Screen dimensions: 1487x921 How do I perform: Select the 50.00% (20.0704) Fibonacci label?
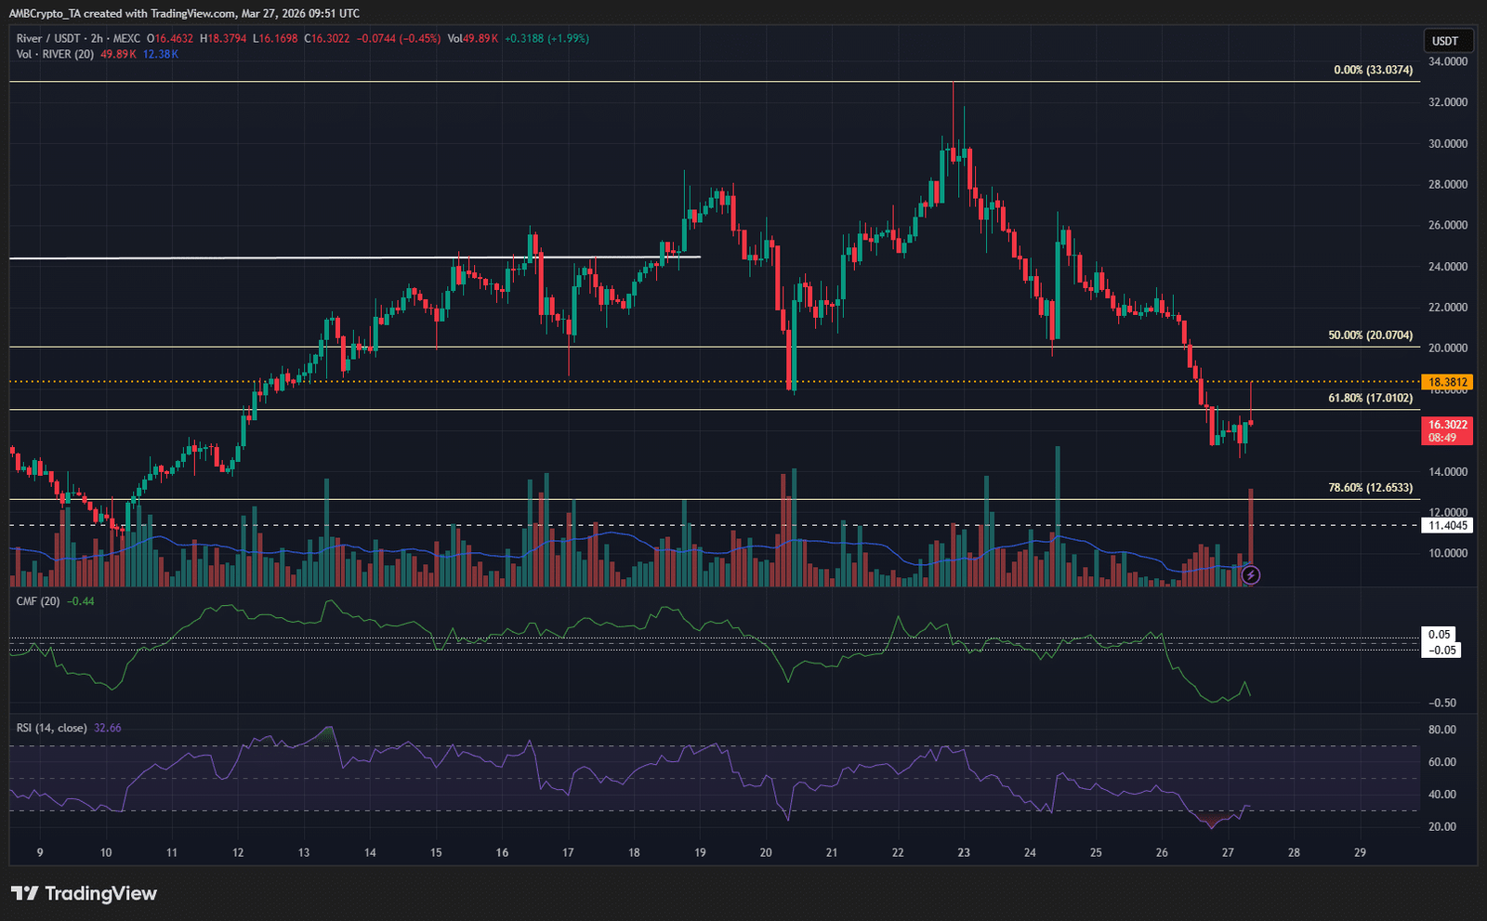(1370, 335)
